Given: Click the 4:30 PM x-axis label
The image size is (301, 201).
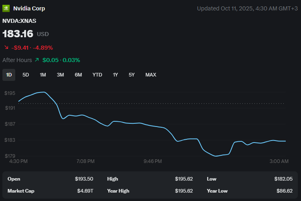Looking at the screenshot, I should [x=18, y=161].
